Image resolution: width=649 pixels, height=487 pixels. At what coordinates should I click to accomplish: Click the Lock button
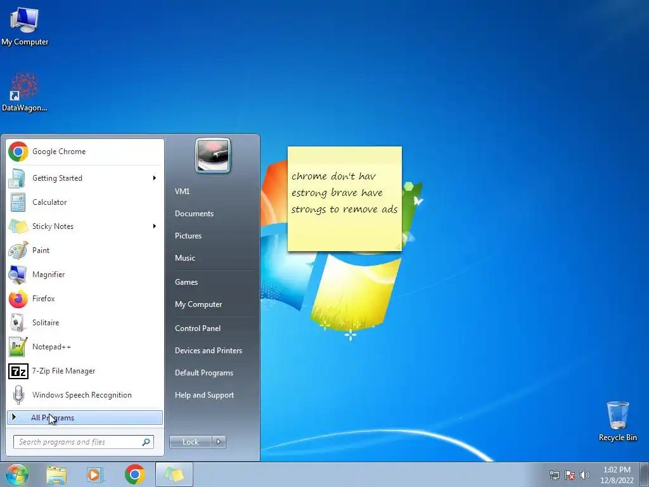click(191, 442)
